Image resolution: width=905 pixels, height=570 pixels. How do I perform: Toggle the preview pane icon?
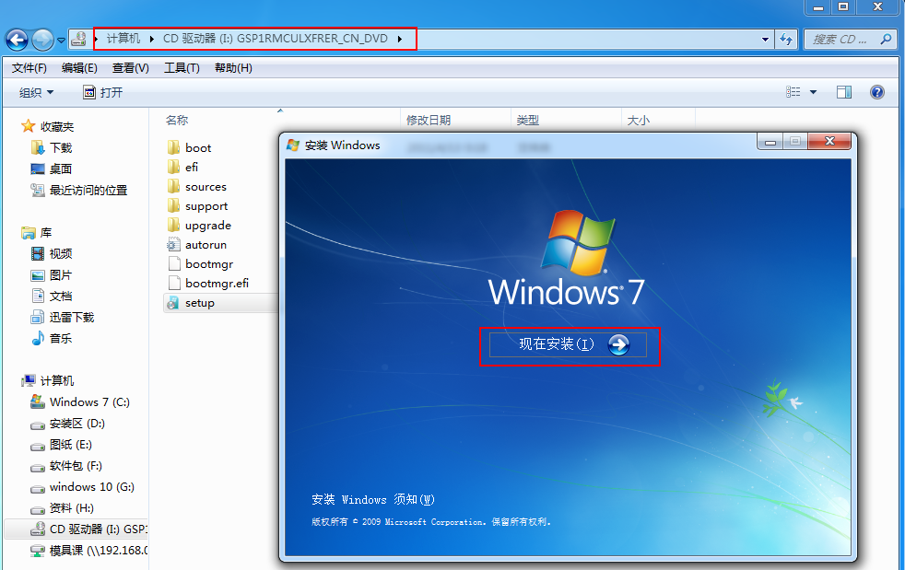[x=843, y=92]
